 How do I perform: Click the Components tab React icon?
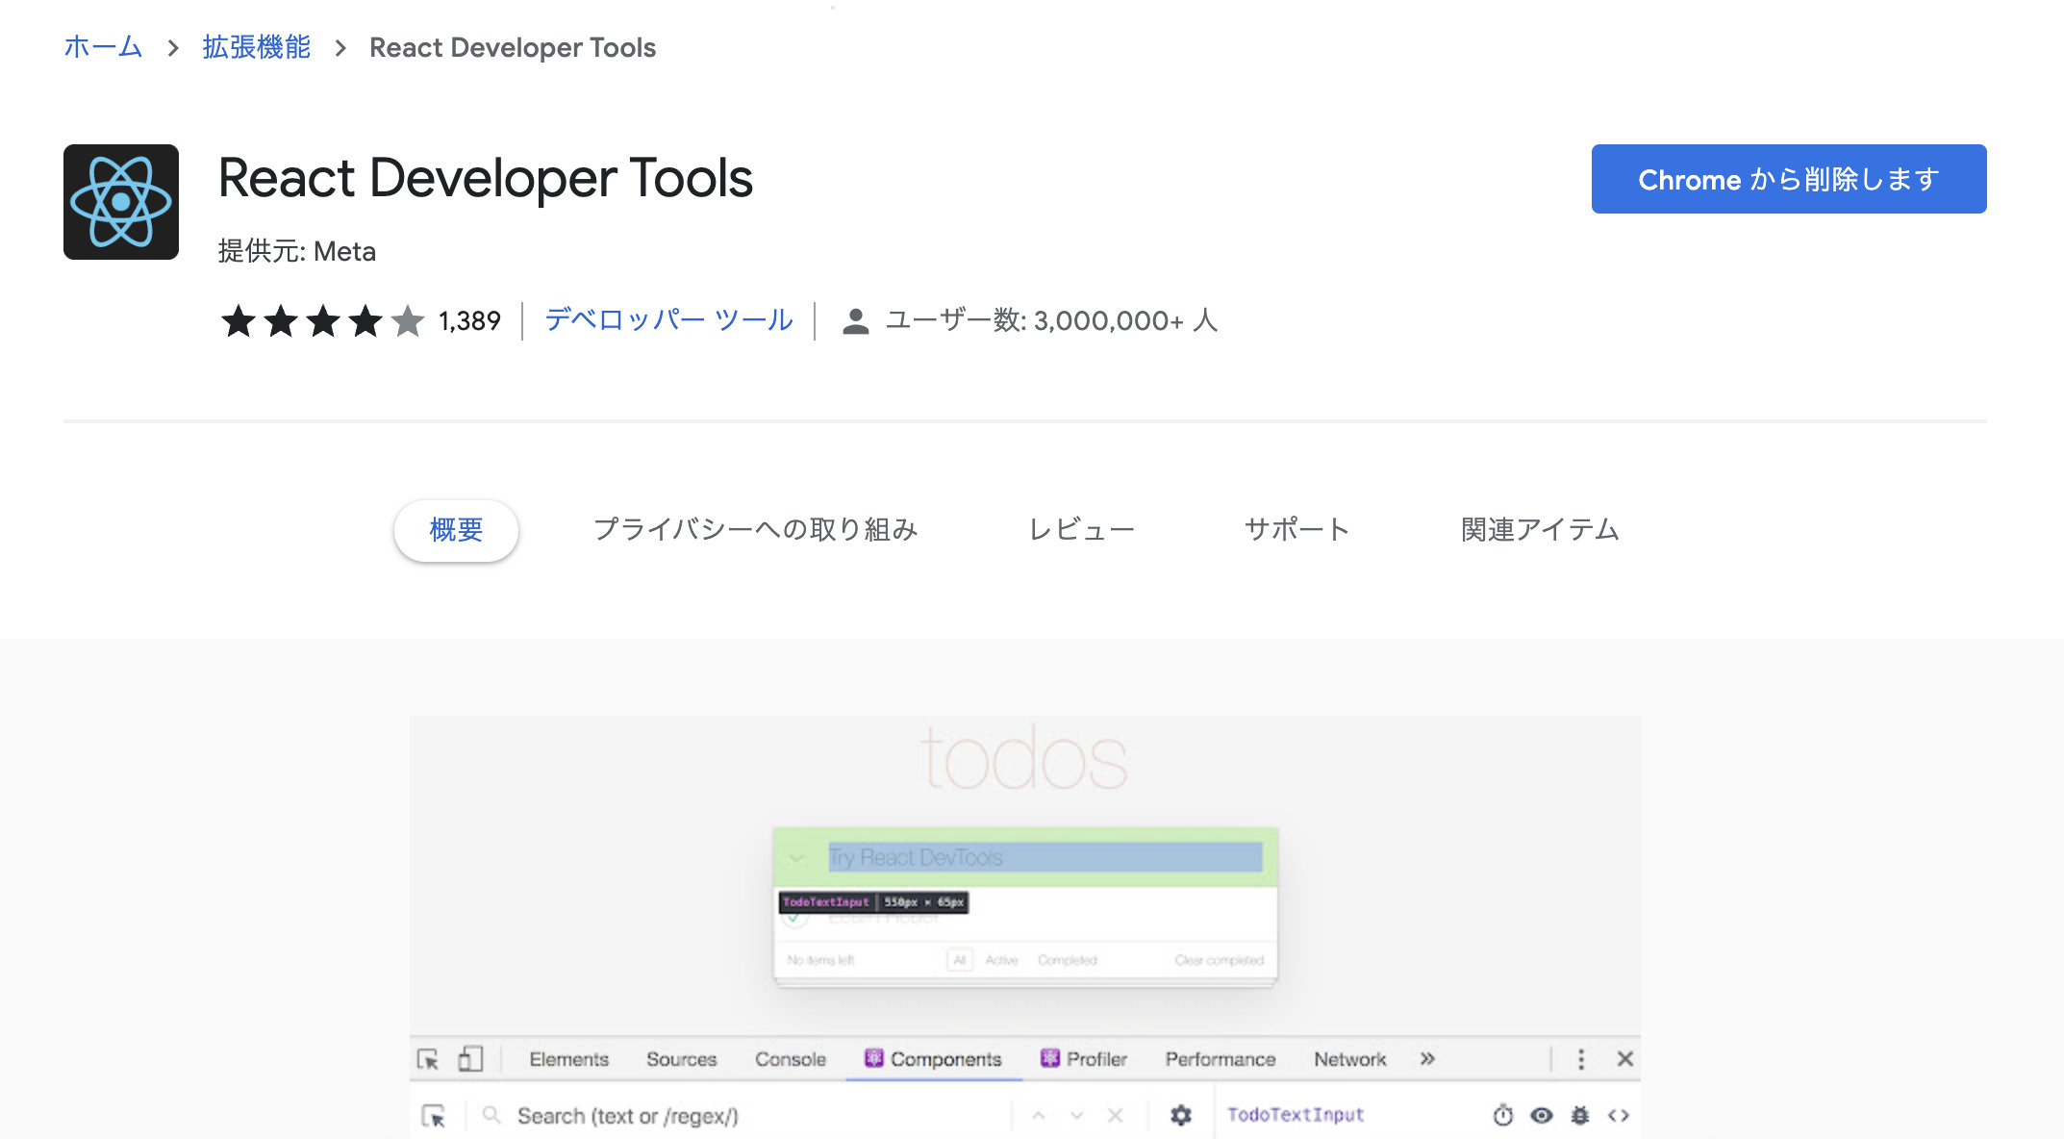tap(873, 1058)
